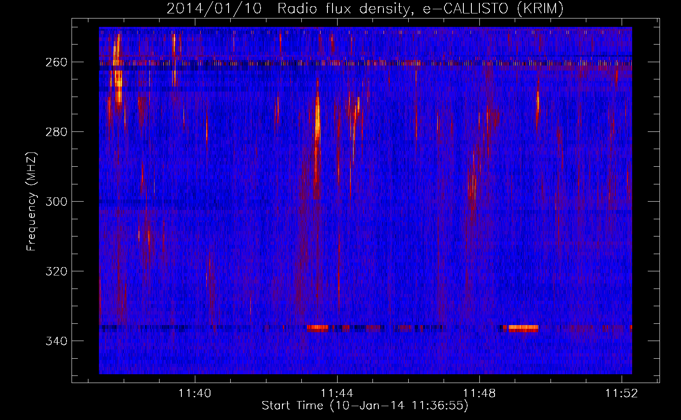Click the 11:48 time tick label
This screenshot has height=420, width=681.
point(479,394)
